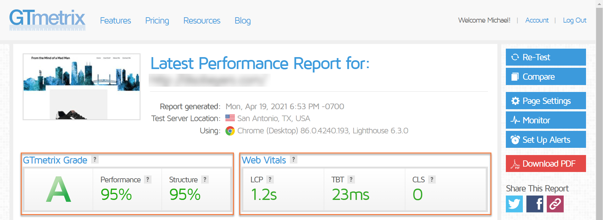Click the website screenshot thumbnail
The height and width of the screenshot is (220, 603).
click(x=81, y=87)
